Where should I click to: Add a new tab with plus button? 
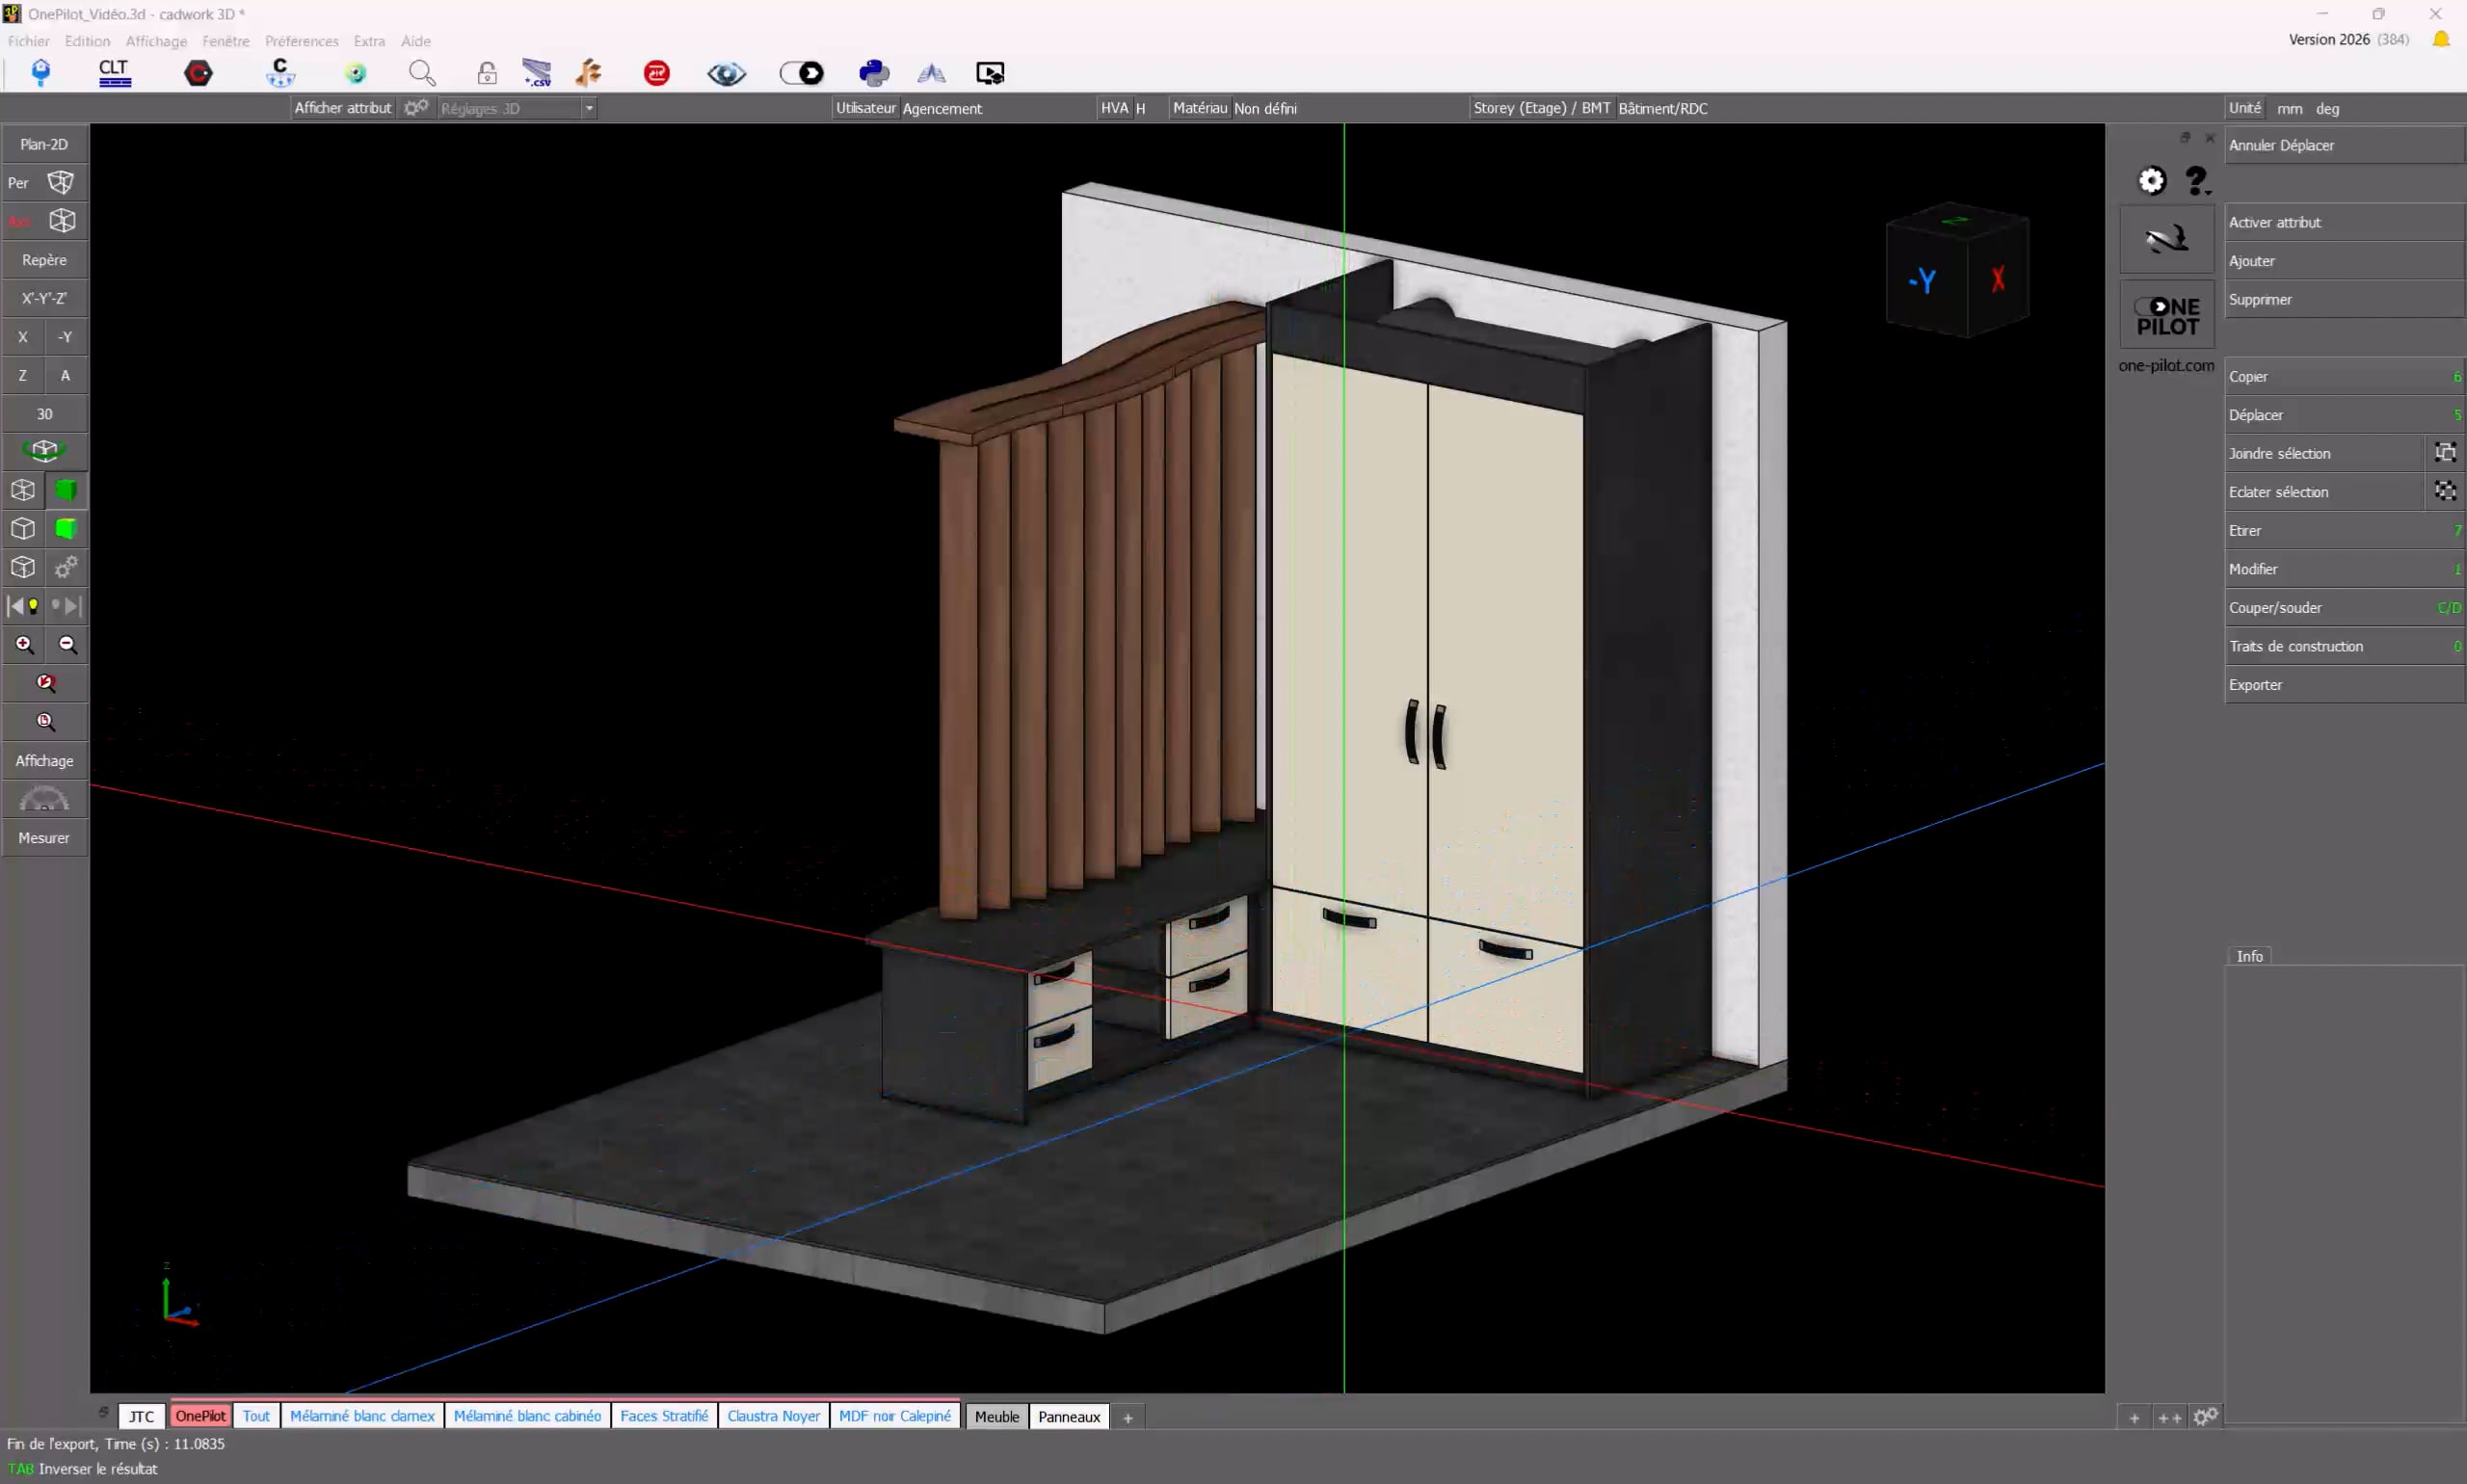[x=1127, y=1417]
